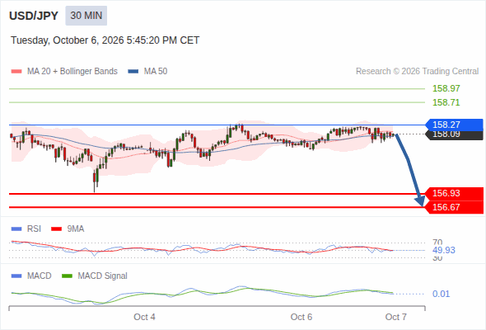
Task: Click the date Tuesday, October 6, 2026 timestamp
Action: pyautogui.click(x=105, y=40)
